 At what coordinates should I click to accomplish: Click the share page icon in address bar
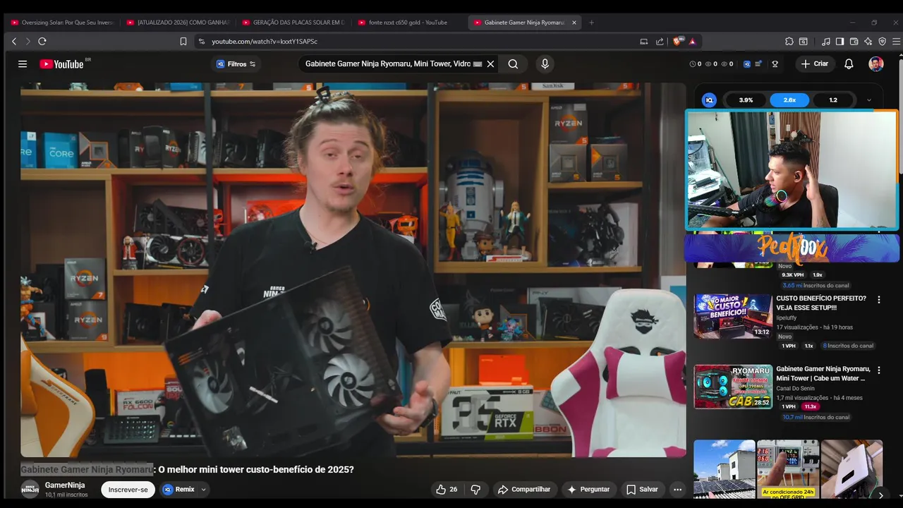(660, 42)
